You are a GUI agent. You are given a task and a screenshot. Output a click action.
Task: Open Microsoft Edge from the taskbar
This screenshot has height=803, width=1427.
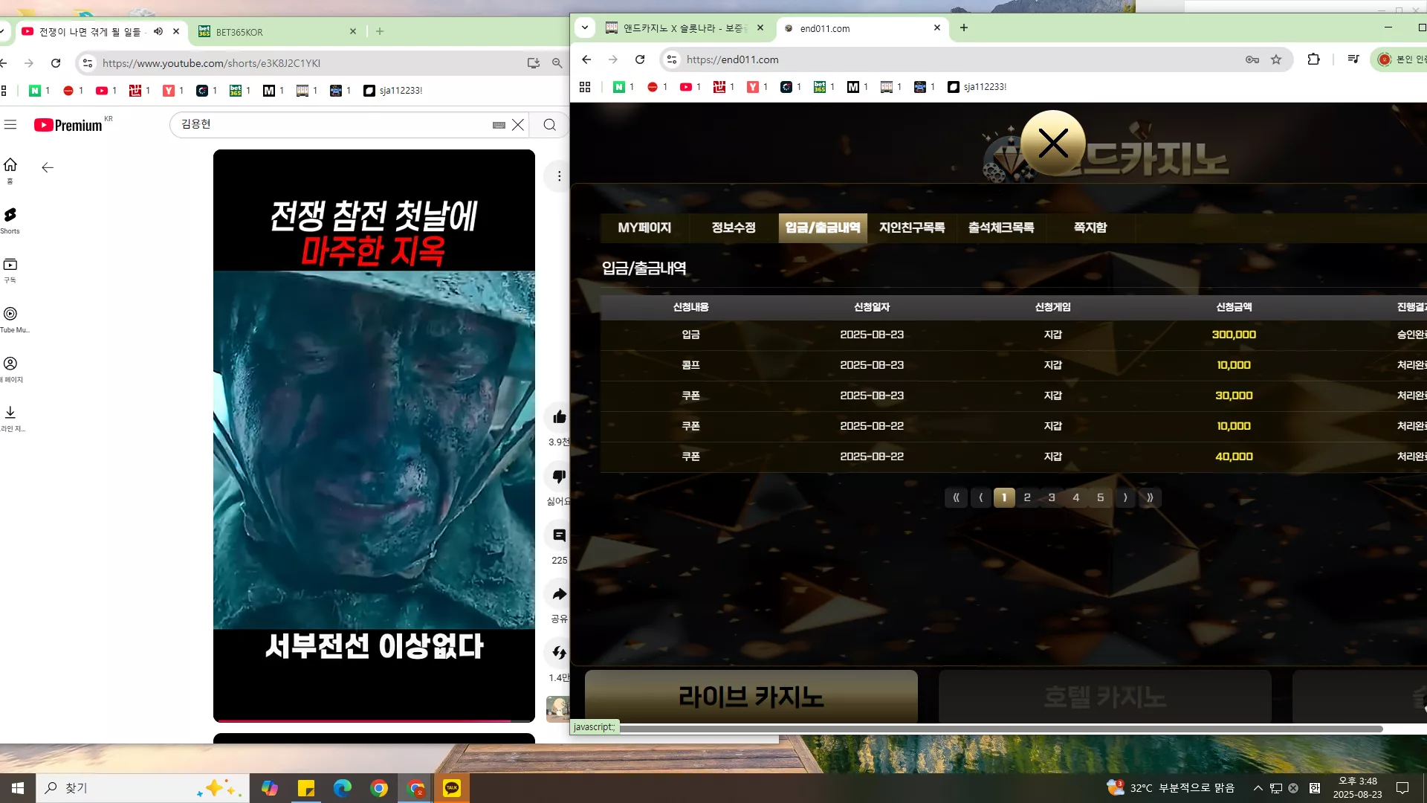343,788
